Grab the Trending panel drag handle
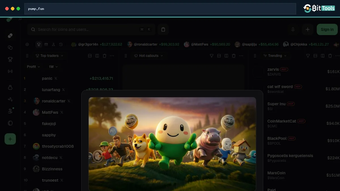 pyautogui.click(x=255, y=56)
